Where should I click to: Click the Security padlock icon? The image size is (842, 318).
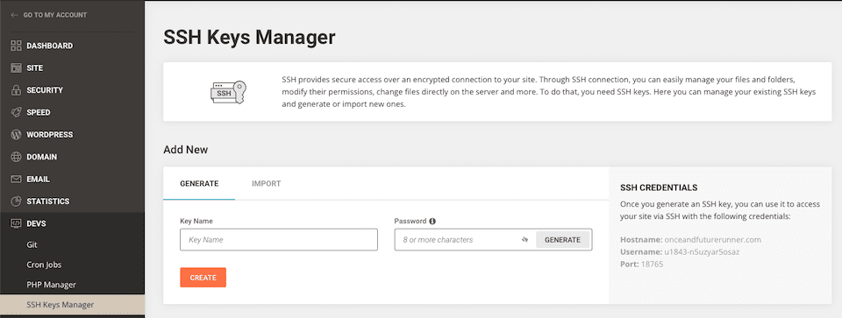click(16, 90)
